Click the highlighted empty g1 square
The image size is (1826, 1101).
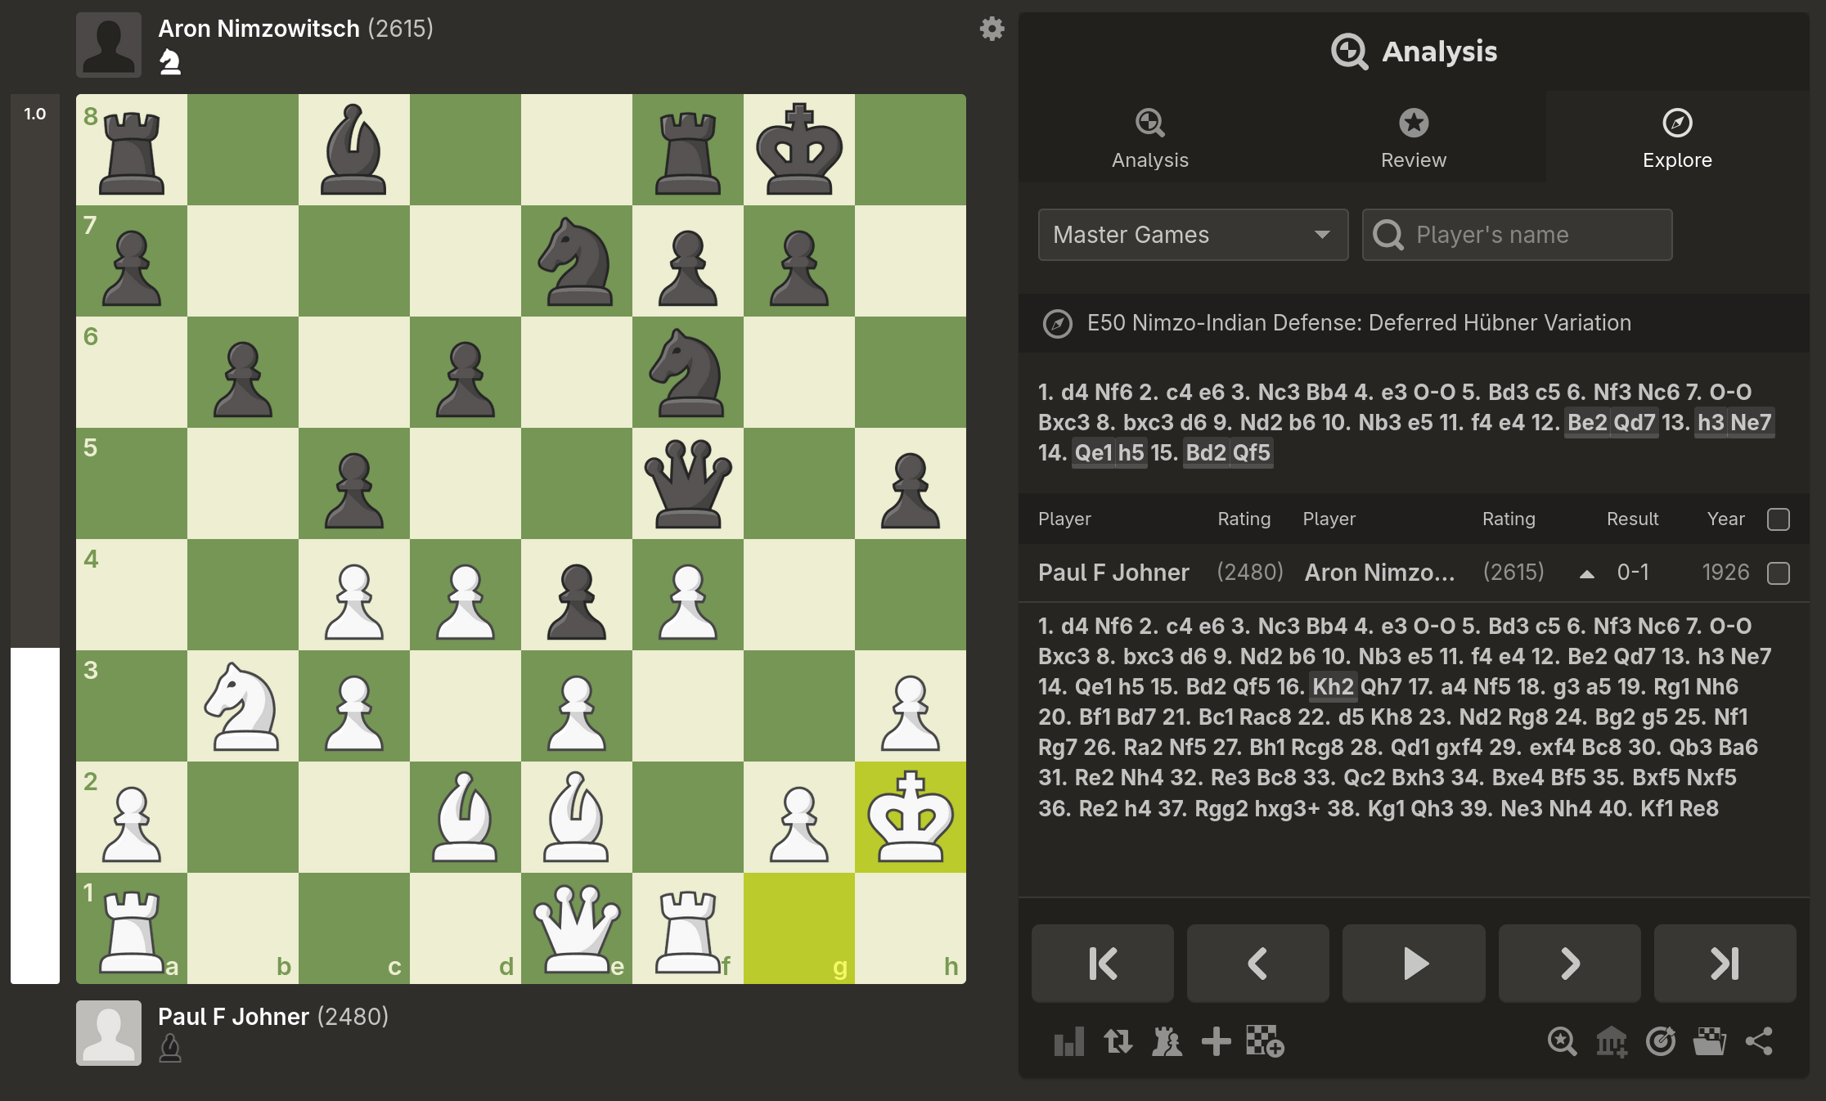click(799, 928)
